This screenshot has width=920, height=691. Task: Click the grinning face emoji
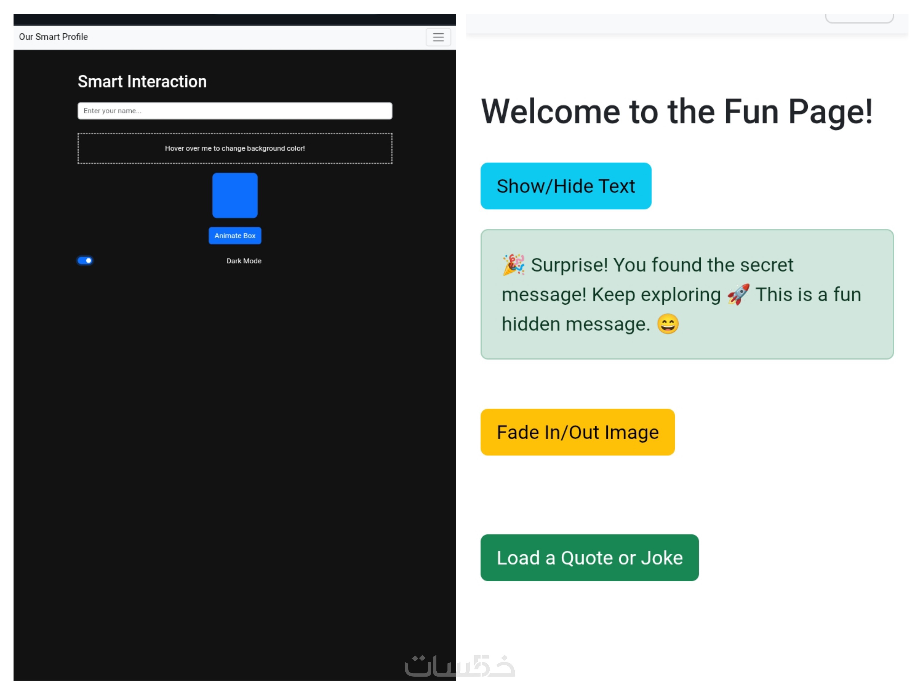668,324
